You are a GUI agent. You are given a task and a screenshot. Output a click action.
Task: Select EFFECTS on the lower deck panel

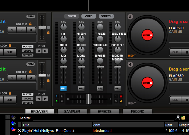click(28, 103)
